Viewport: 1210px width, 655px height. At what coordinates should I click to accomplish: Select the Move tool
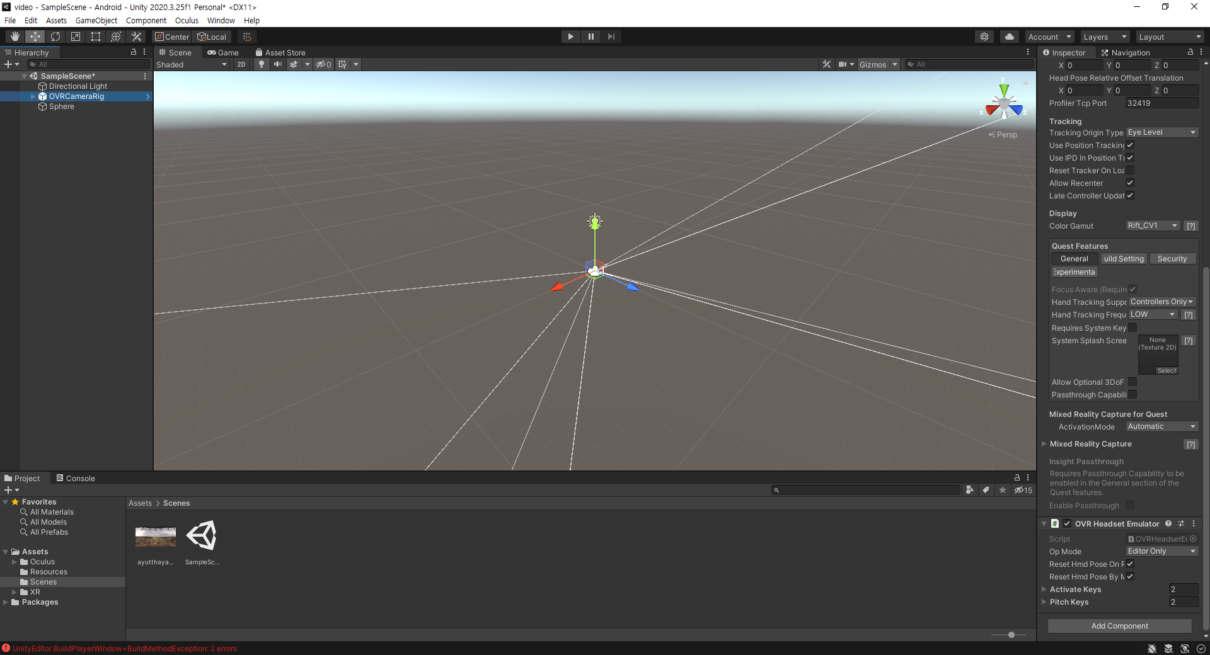35,37
